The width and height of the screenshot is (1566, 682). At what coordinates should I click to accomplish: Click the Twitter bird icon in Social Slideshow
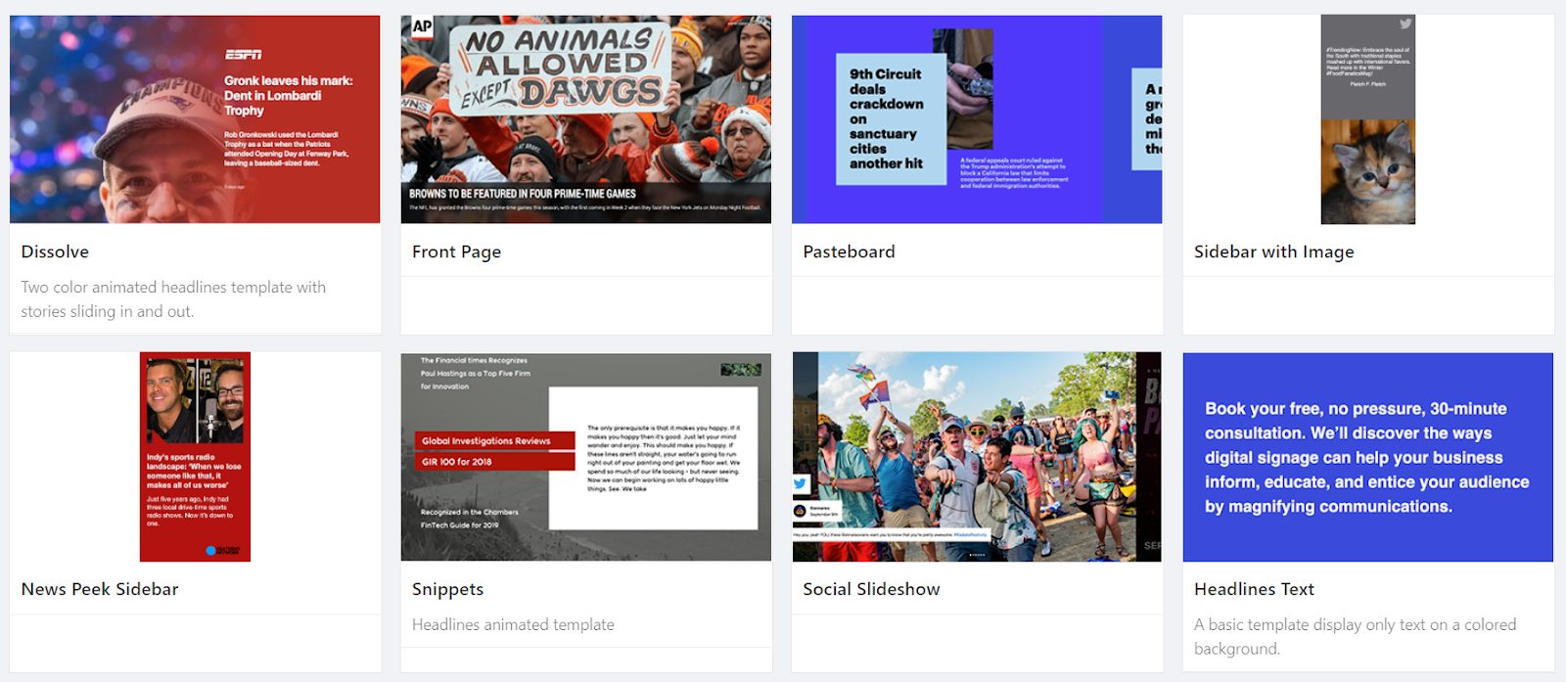pos(801,483)
